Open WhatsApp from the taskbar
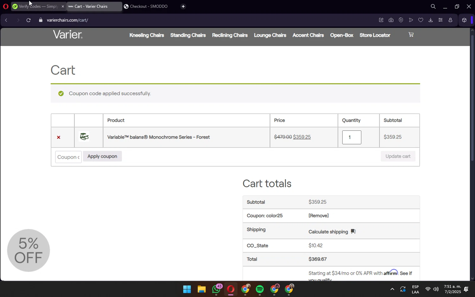This screenshot has height=297, width=475. pyautogui.click(x=217, y=289)
